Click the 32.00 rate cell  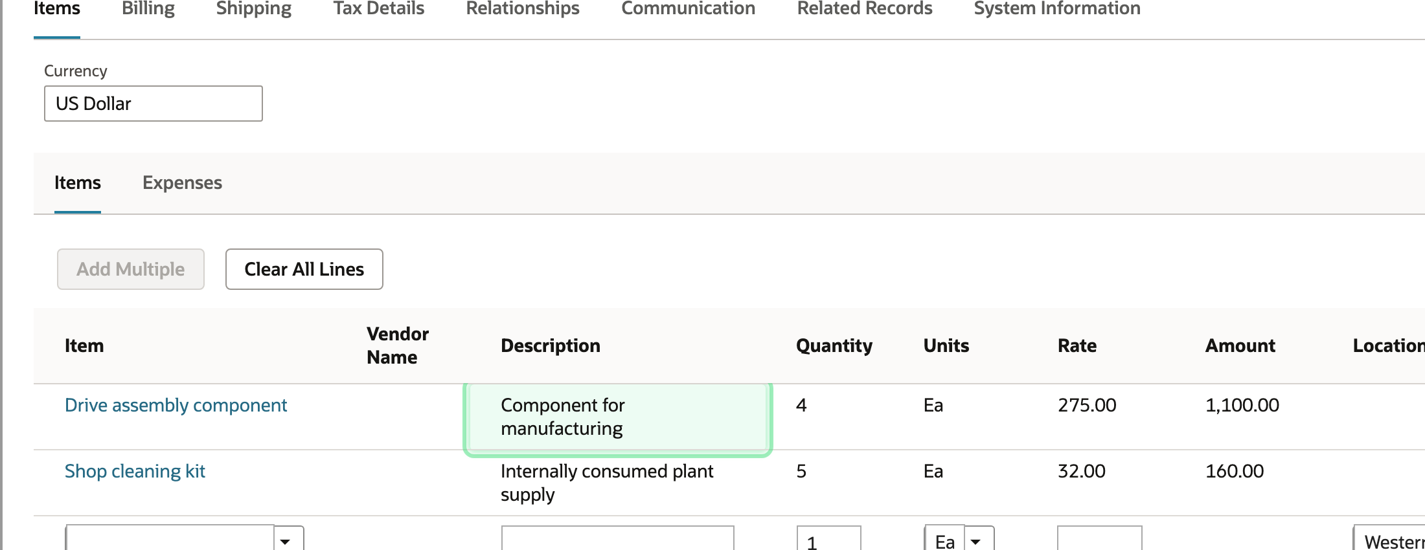coord(1082,471)
